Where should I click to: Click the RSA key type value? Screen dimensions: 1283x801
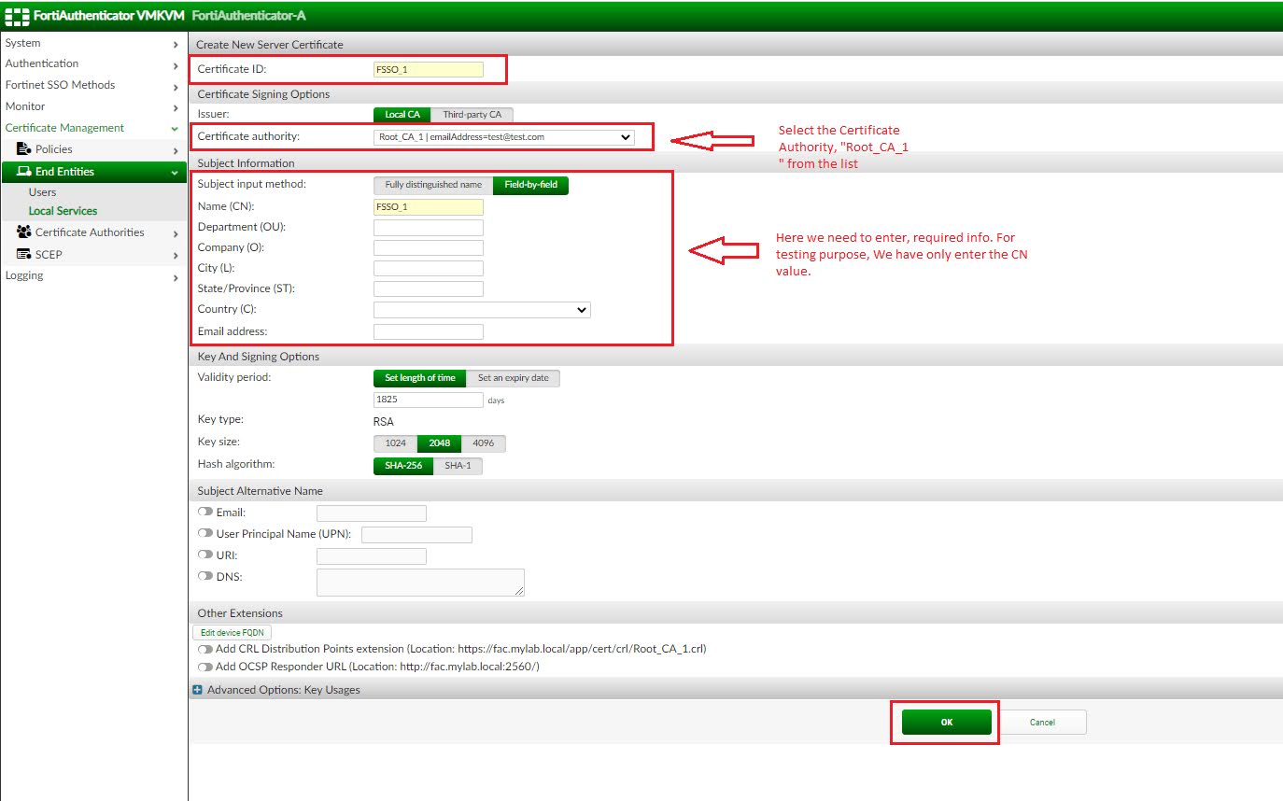pyautogui.click(x=384, y=422)
